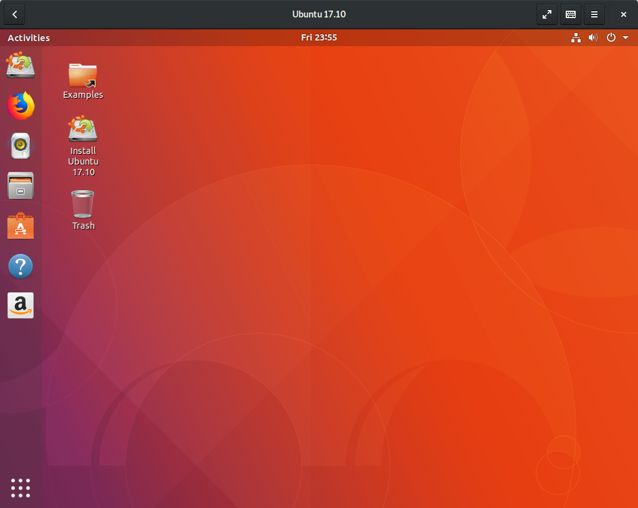Toggle fullscreen mode for the virtual machine
638x508 pixels.
(x=546, y=14)
